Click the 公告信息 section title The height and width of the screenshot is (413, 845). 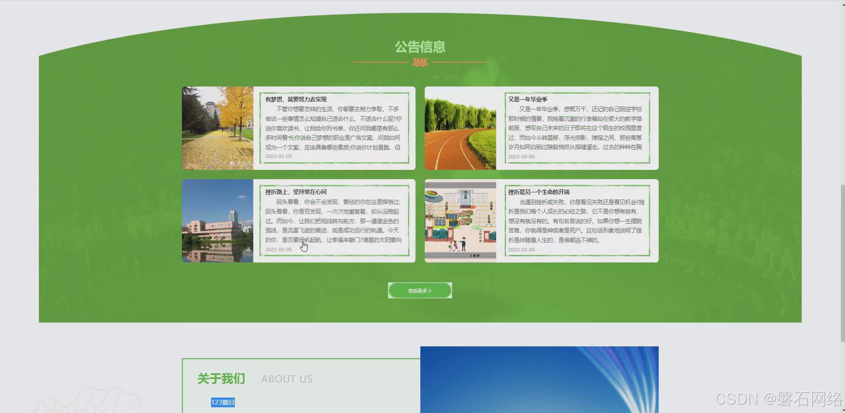tap(420, 46)
